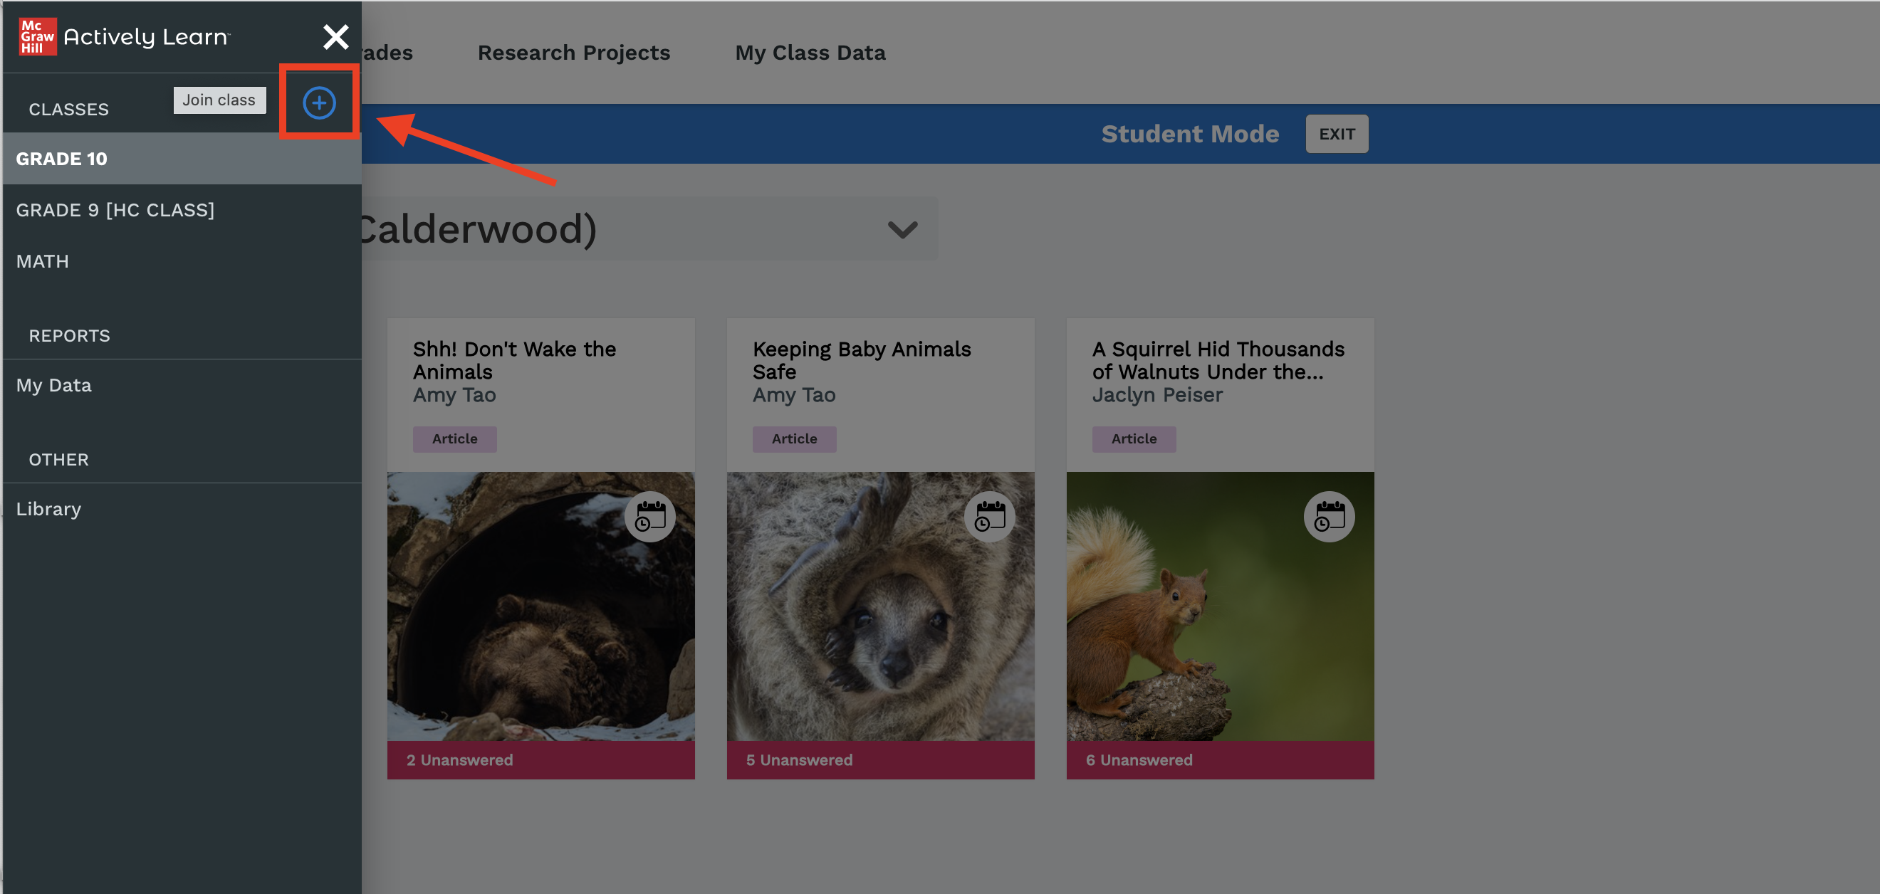Image resolution: width=1880 pixels, height=894 pixels.
Task: Open the Library section
Action: pyautogui.click(x=48, y=508)
